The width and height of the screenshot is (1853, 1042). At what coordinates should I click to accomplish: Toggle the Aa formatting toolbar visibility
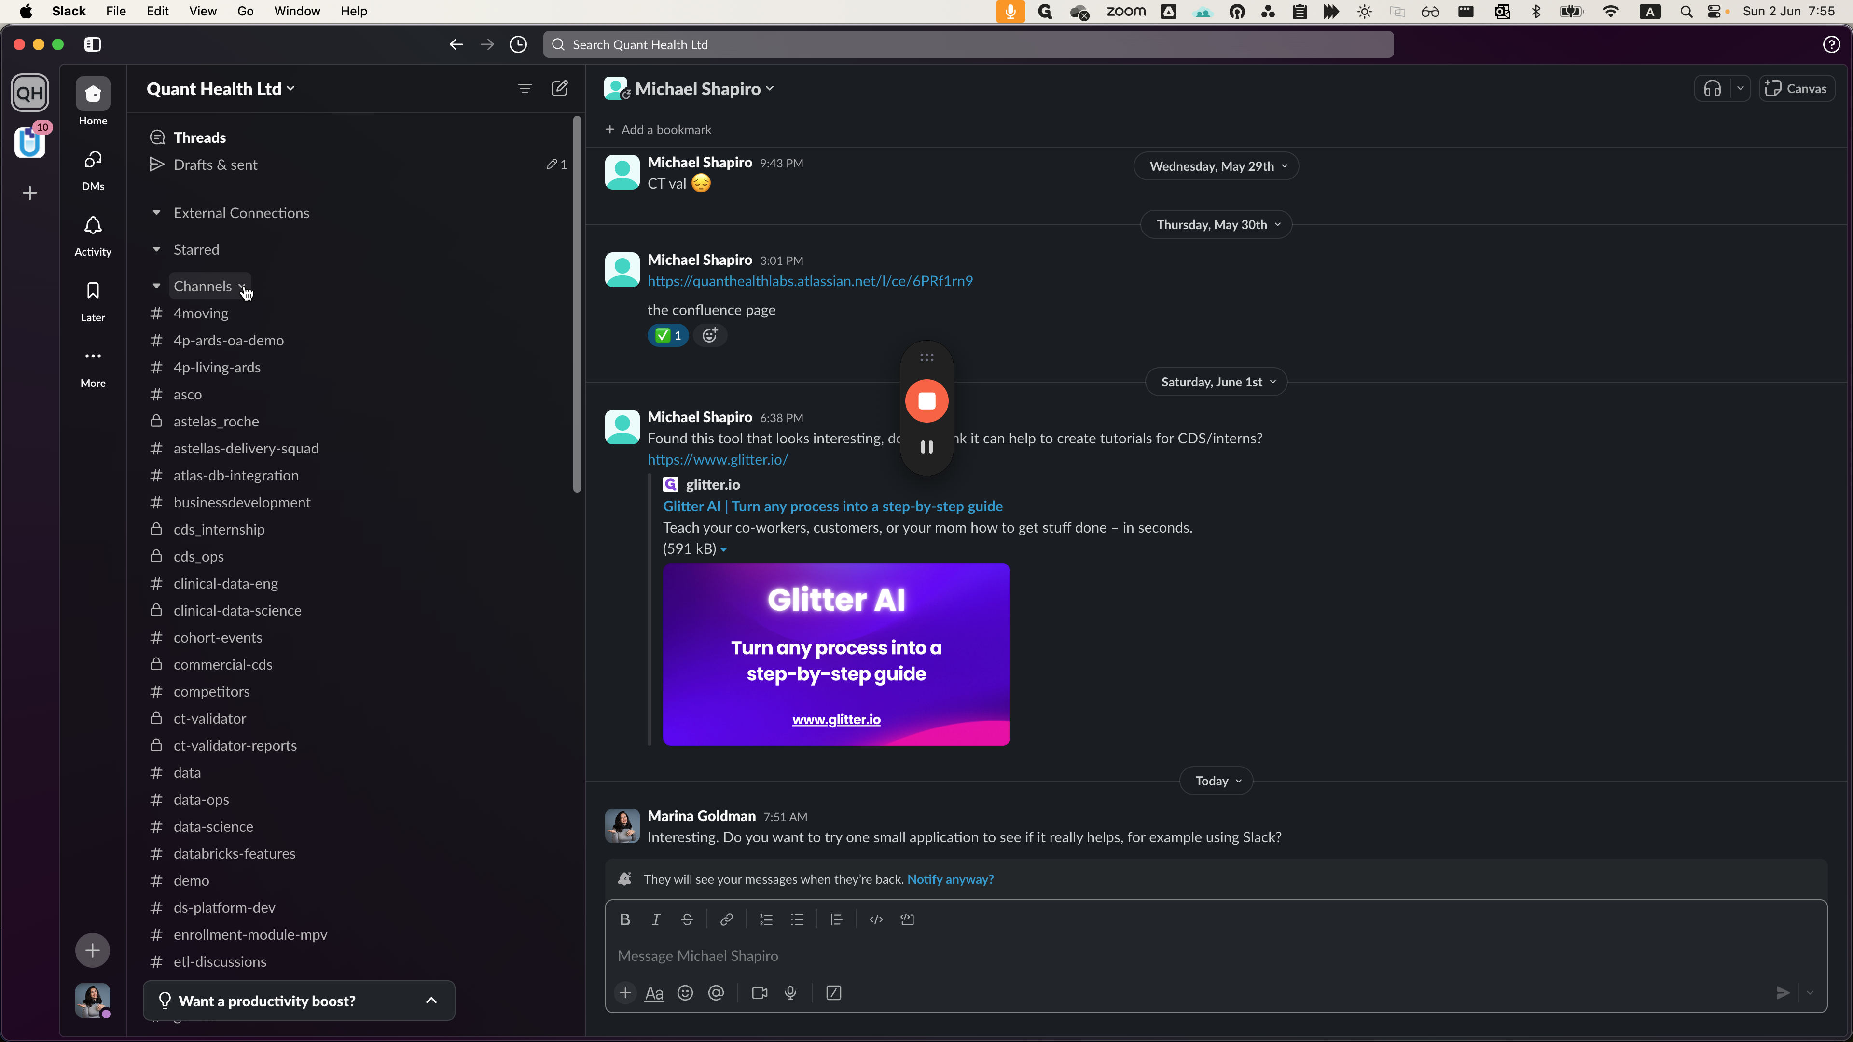tap(654, 993)
